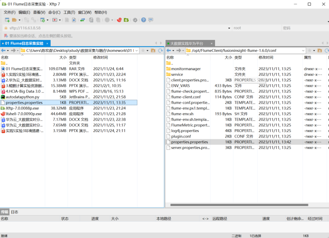Viewport: 329px width, 238px height.
Task: Click the add session flag icon
Action: point(6,36)
